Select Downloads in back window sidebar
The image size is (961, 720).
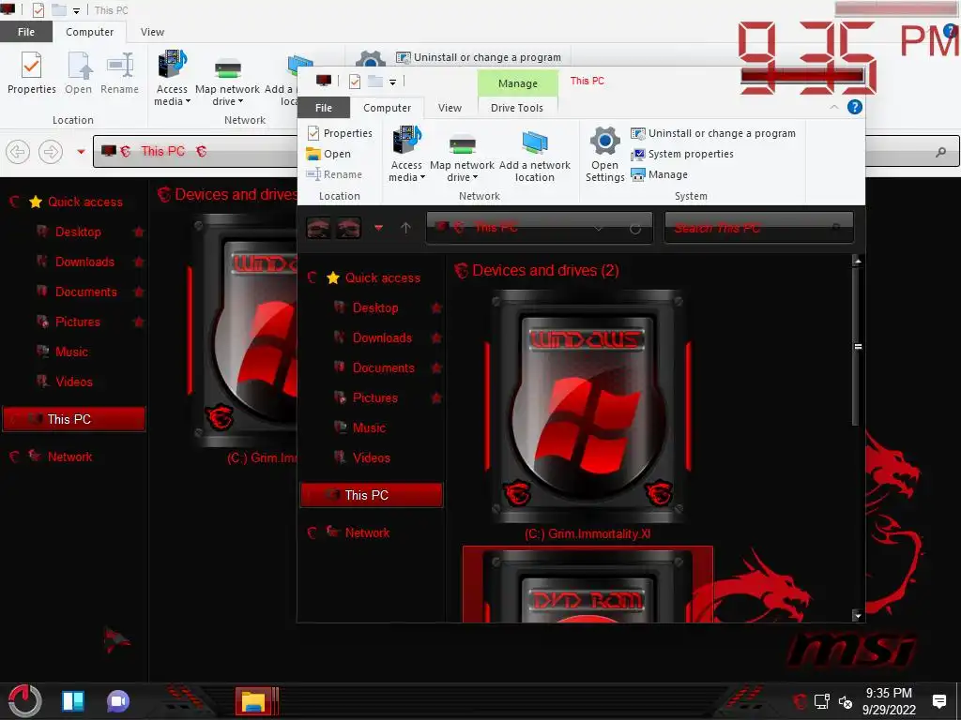[x=84, y=262]
